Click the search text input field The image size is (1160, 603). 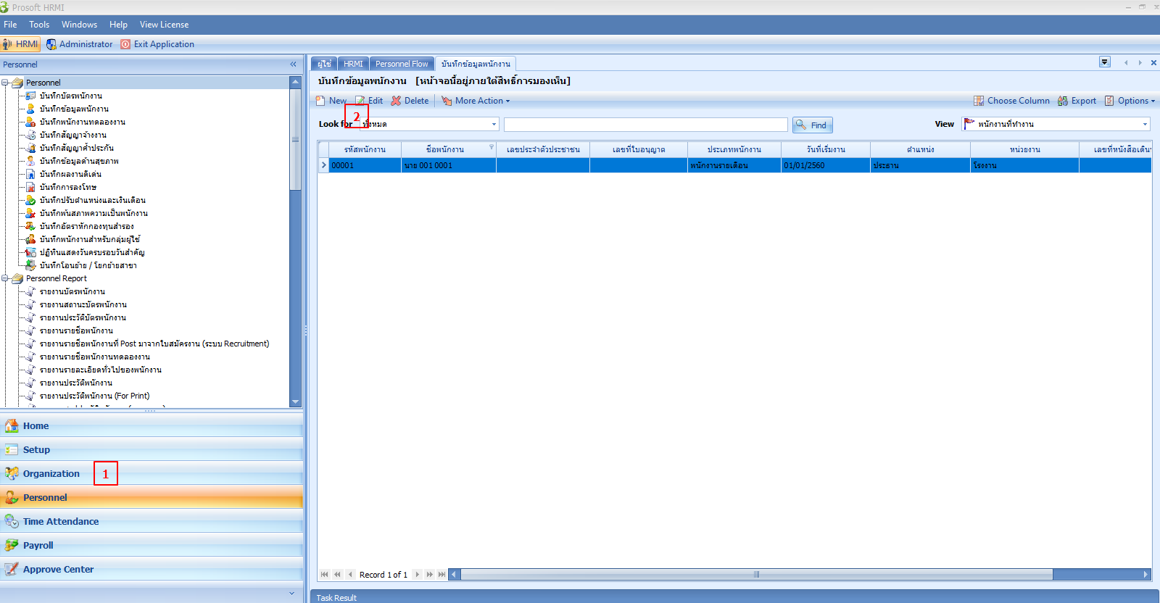point(645,125)
